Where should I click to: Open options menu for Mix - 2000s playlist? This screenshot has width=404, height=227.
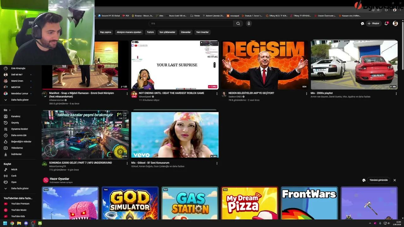(396, 94)
